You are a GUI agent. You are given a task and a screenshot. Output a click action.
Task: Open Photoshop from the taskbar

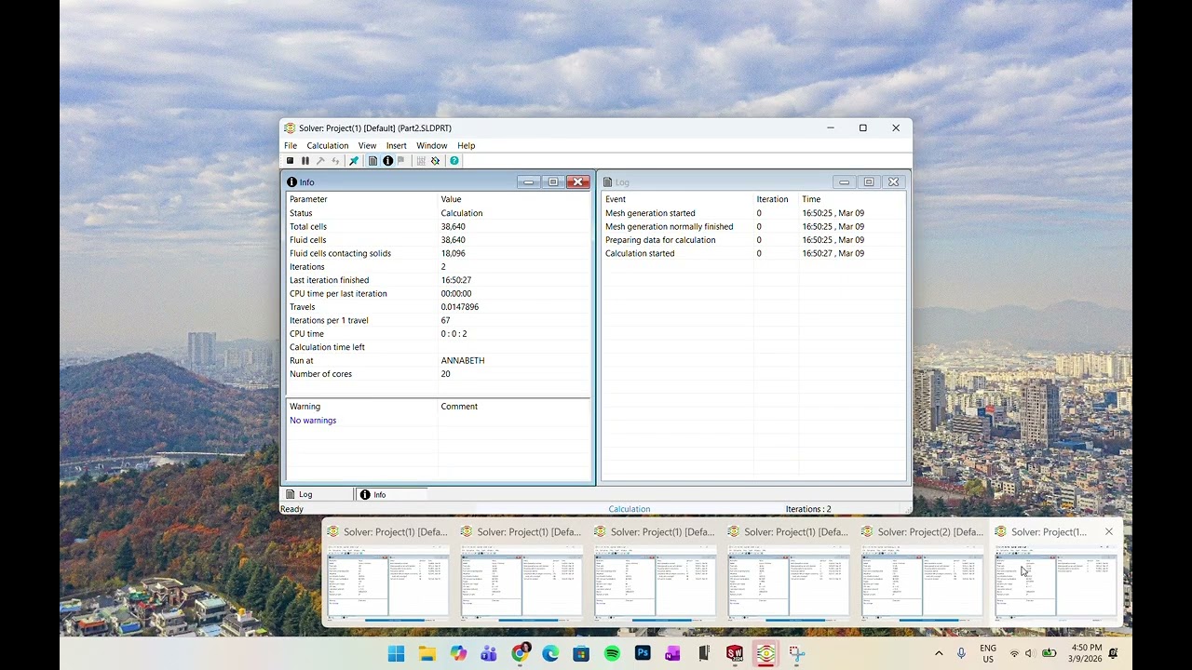643,653
